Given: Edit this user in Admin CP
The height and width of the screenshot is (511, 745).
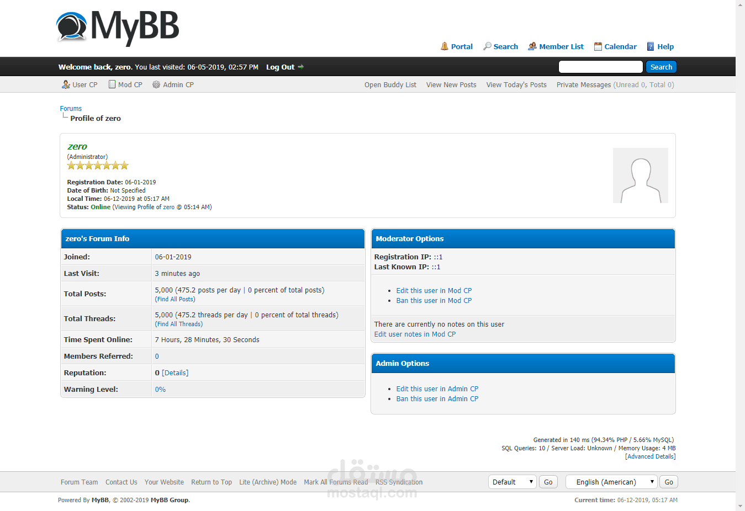Looking at the screenshot, I should (437, 388).
